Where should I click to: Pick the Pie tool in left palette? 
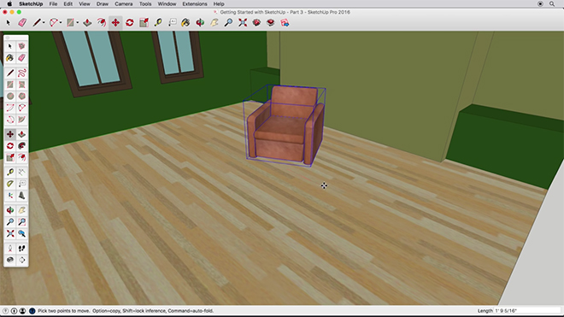point(22,120)
